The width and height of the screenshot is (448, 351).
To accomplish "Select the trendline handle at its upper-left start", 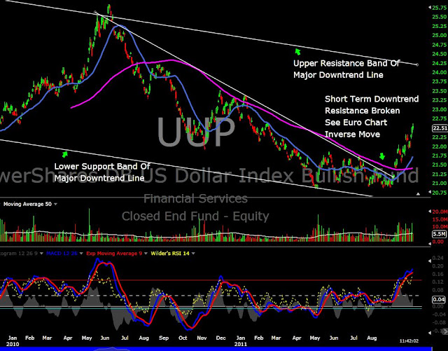I will coord(95,13).
